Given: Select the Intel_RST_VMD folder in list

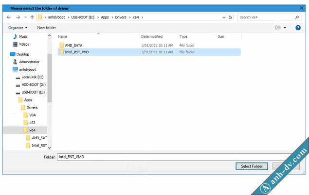Looking at the screenshot, I should [x=149, y=52].
